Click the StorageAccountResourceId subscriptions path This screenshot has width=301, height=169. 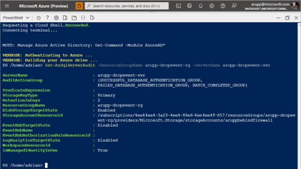point(197,118)
